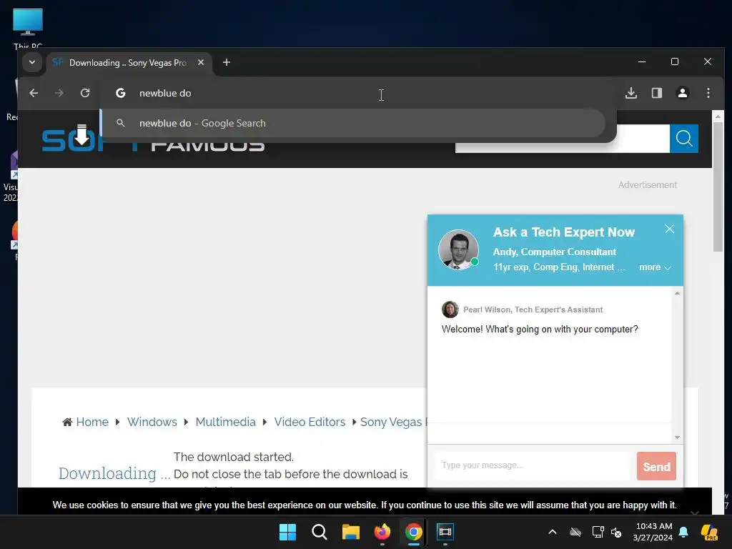Image resolution: width=732 pixels, height=549 pixels.
Task: Open the Windows Start menu
Action: point(287,532)
